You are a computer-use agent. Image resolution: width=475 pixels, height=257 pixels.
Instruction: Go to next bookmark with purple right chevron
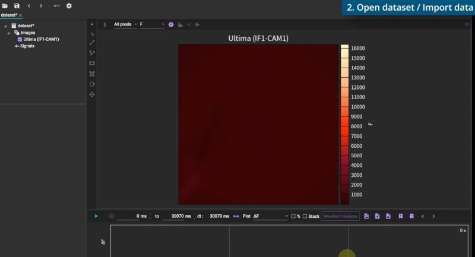(433, 216)
